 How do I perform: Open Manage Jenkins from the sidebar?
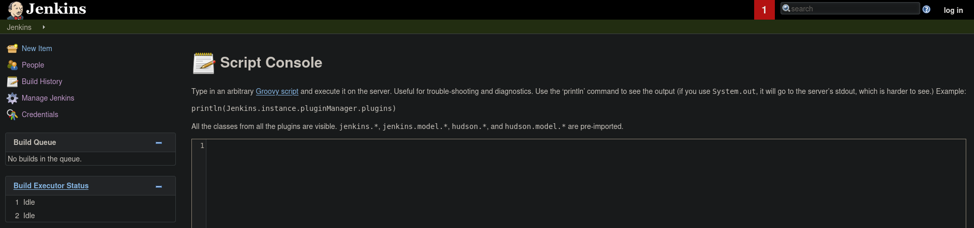click(x=48, y=98)
